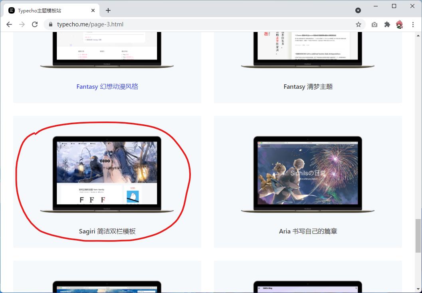
Task: Click the page scrollbar thumb
Action: pyautogui.click(x=418, y=236)
